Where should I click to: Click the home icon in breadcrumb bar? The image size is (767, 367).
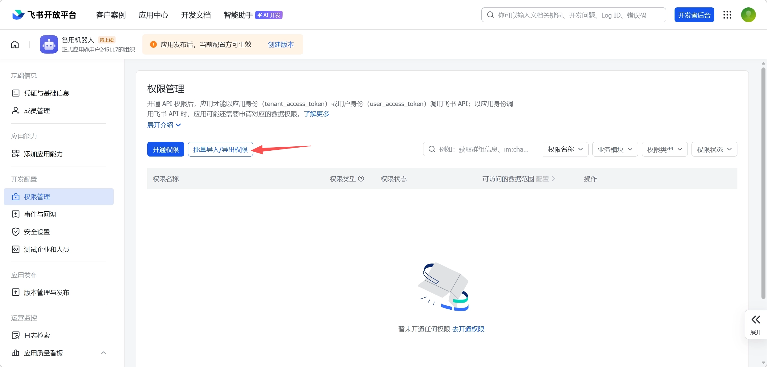coord(15,45)
